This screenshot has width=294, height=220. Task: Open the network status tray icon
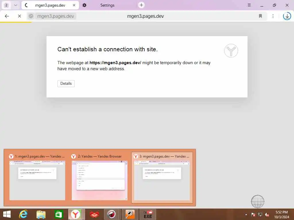[260, 215]
